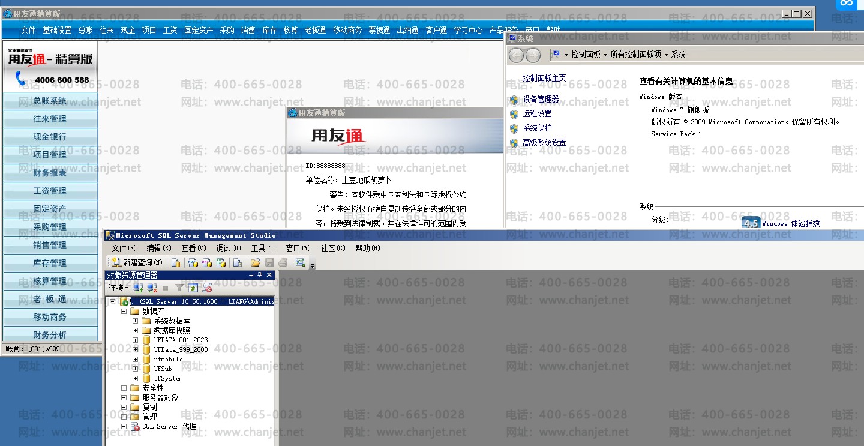
Task: Expand the 数据库快照 folder
Action: [136, 330]
